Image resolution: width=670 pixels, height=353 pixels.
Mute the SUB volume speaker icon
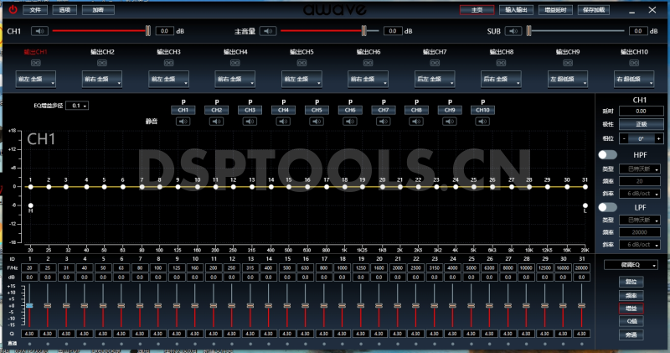pos(513,31)
